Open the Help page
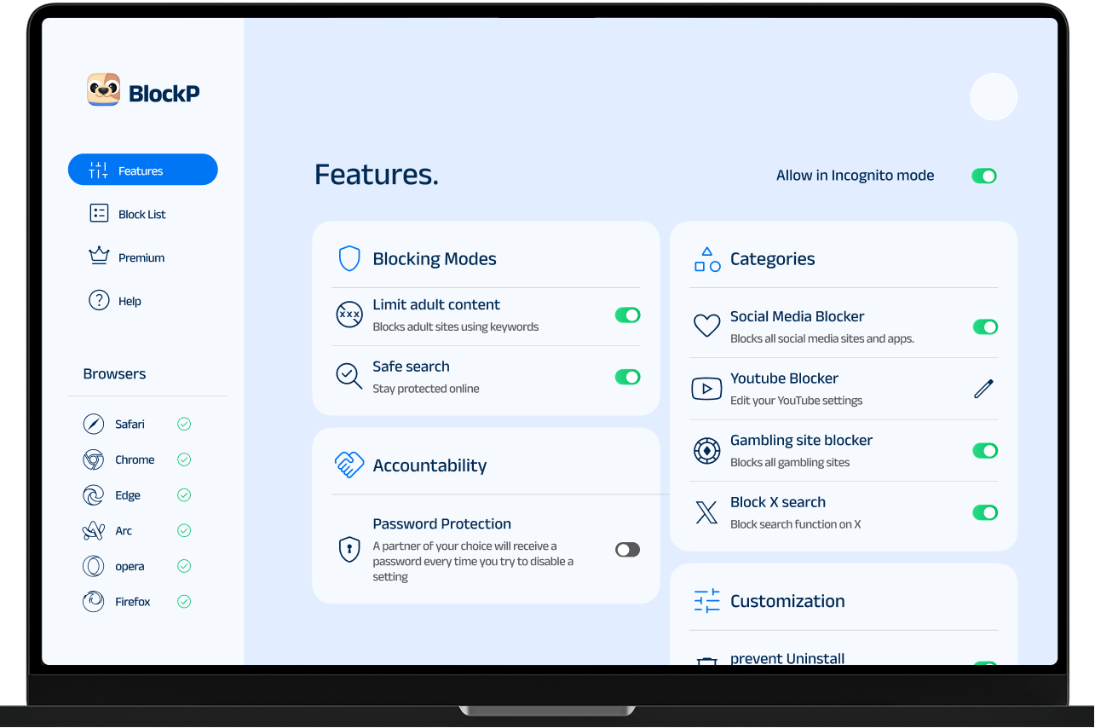This screenshot has width=1095, height=728. 115,300
